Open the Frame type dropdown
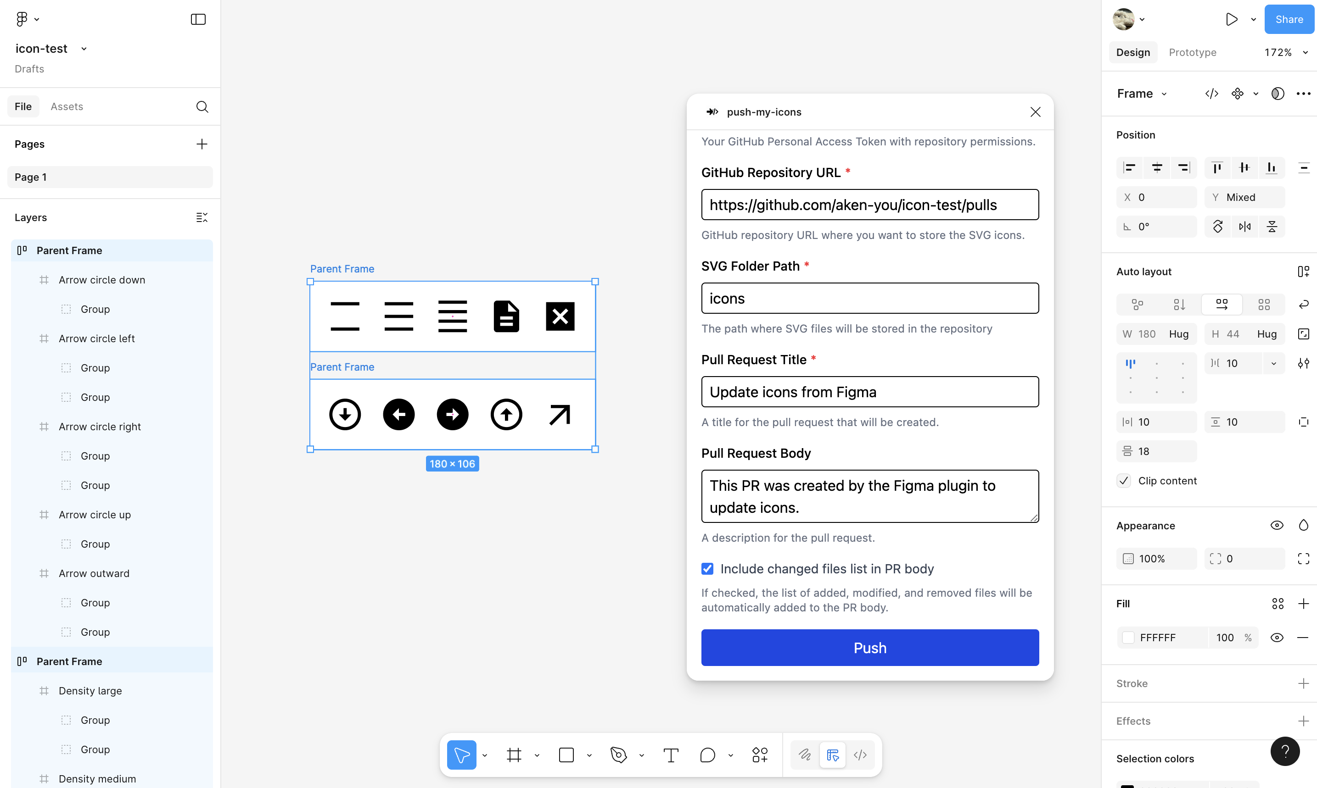Screen dimensions: 1317x788 [x=1164, y=94]
